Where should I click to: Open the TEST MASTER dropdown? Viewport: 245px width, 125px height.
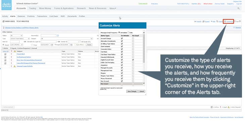pyautogui.click(x=183, y=4)
